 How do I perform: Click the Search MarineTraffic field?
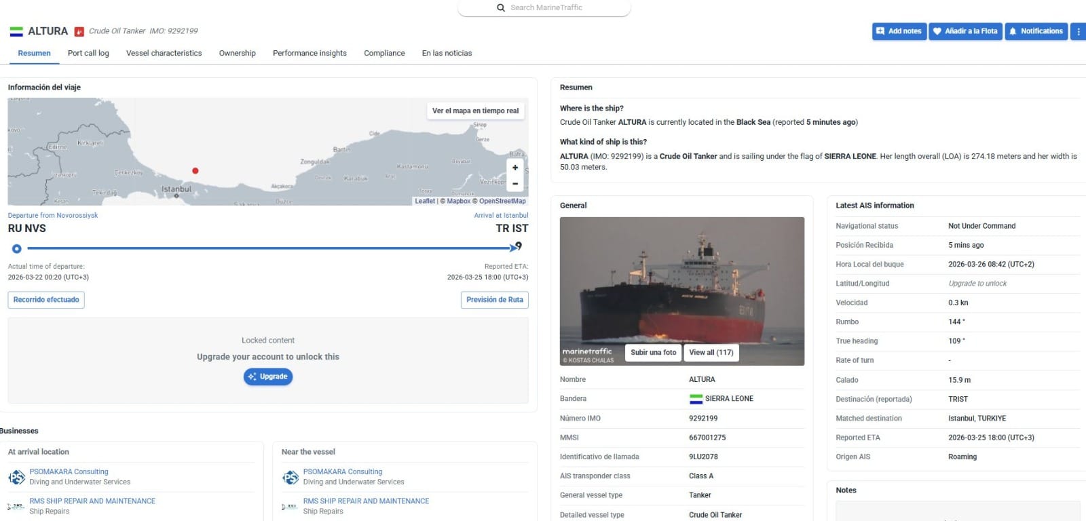[x=544, y=7]
